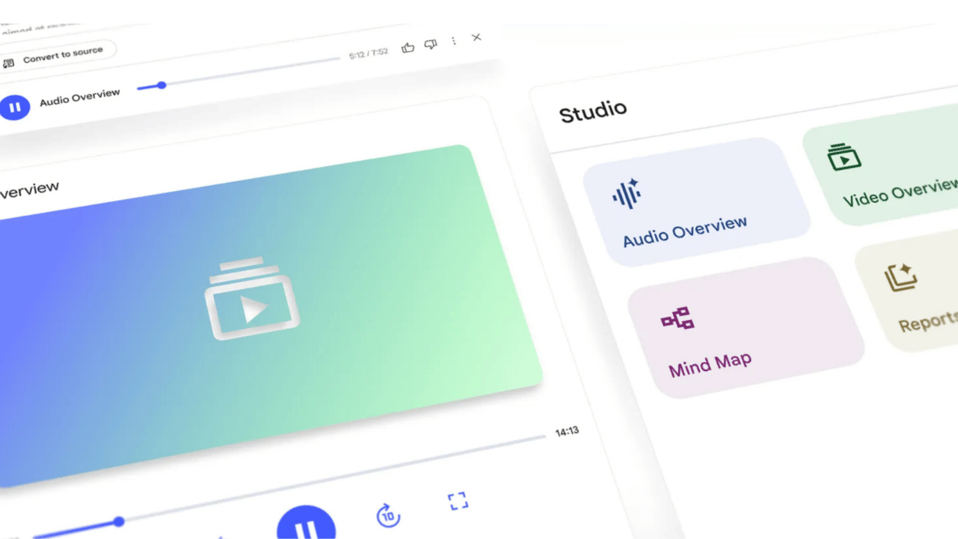Give a thumbs up to the audio overview
Viewport: 958px width, 539px height.
[408, 48]
